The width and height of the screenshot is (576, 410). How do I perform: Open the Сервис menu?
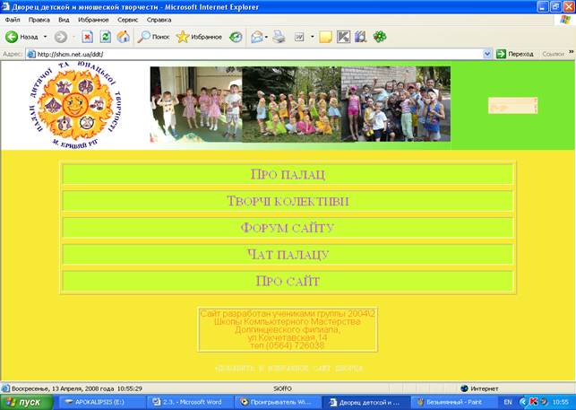(127, 20)
